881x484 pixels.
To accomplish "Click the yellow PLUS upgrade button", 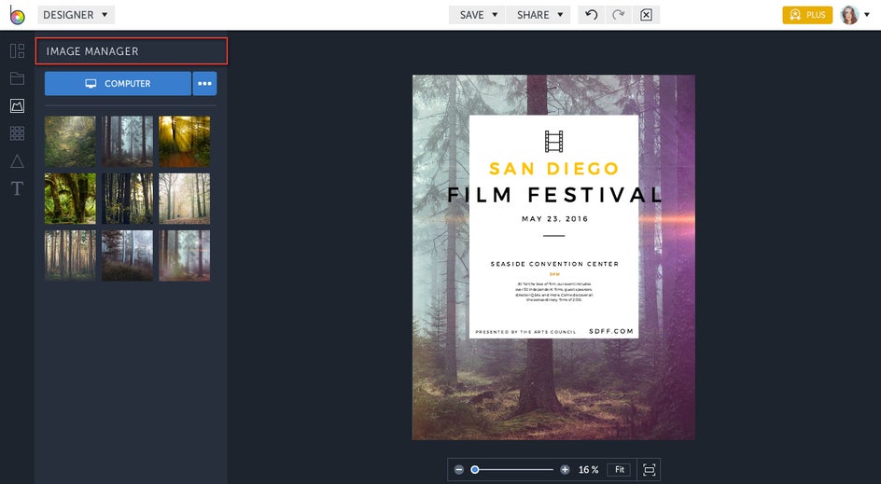I will pyautogui.click(x=807, y=15).
